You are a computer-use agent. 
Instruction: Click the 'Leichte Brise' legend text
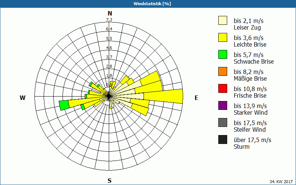(x=250, y=44)
